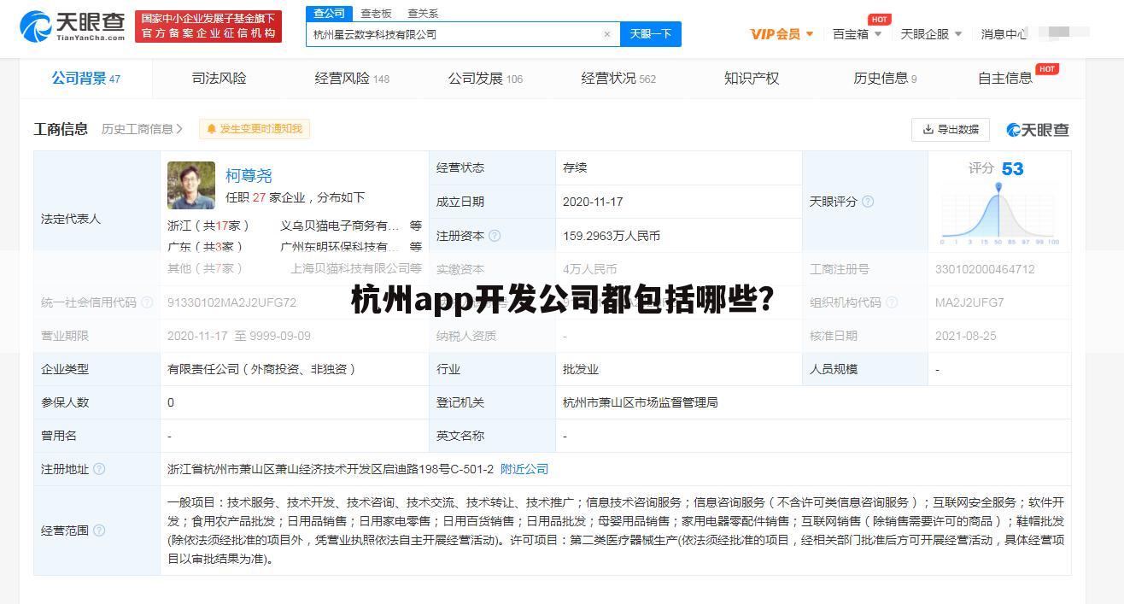Click the 批发业 industry value
Viewport: 1124px width, 604px height.
tap(581, 369)
